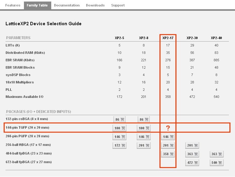The image size is (235, 177).
Task: Select the Family Table tab
Action: [x=37, y=6]
